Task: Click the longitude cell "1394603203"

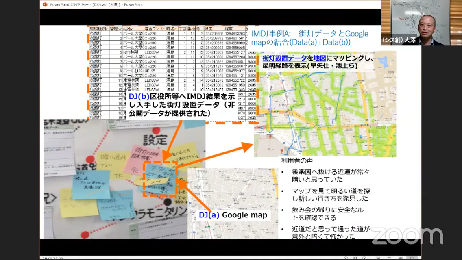Action: (x=235, y=34)
